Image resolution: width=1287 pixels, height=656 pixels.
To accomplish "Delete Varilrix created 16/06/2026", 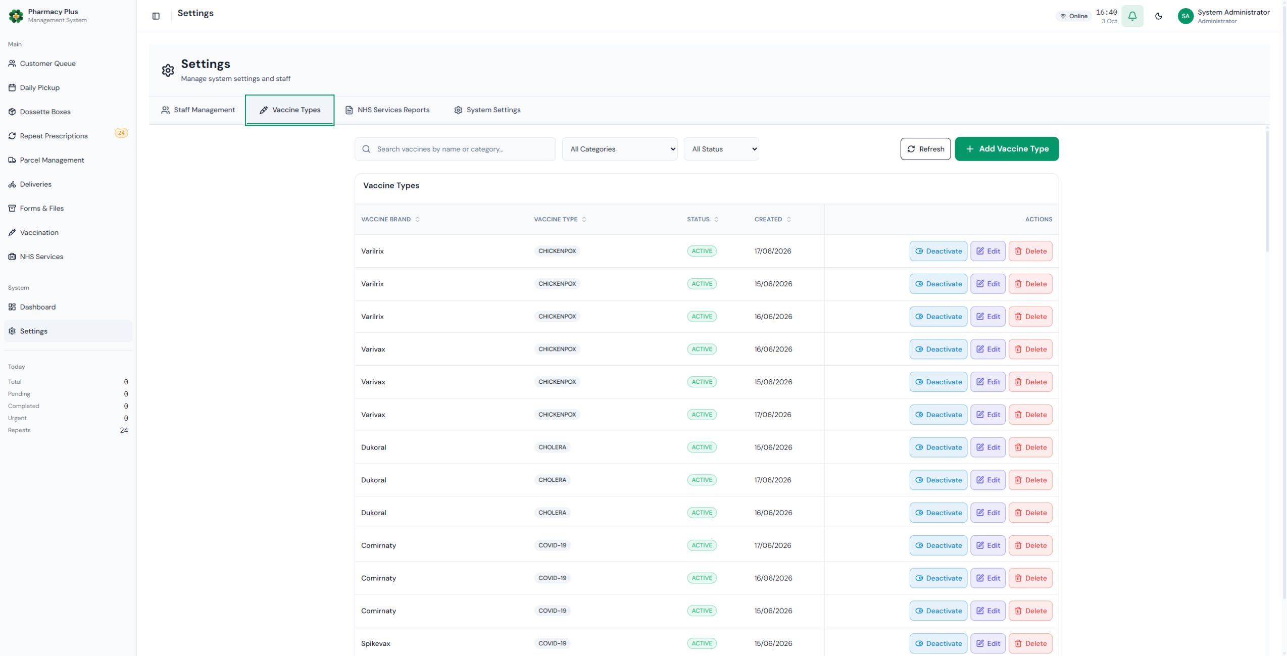I will click(1030, 317).
